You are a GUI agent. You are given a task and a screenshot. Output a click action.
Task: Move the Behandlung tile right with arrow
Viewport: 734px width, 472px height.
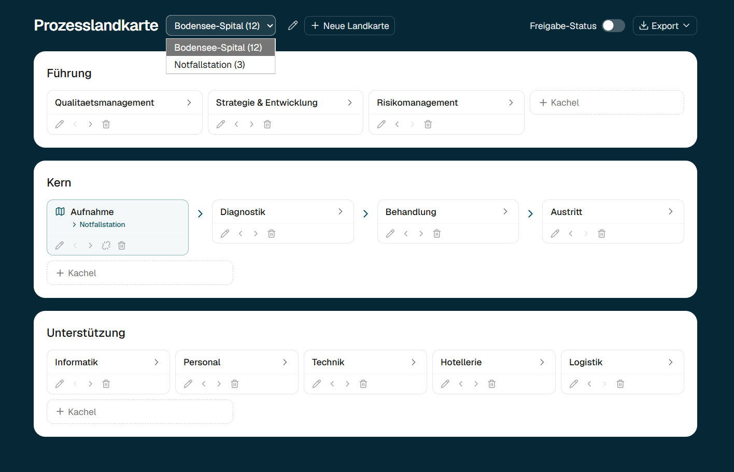(421, 234)
